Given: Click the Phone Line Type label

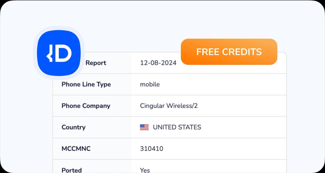Looking at the screenshot, I should [x=86, y=84].
